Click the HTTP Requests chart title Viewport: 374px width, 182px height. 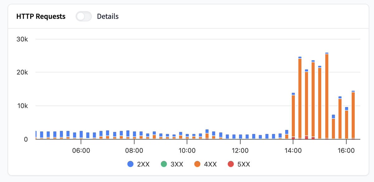(x=41, y=17)
